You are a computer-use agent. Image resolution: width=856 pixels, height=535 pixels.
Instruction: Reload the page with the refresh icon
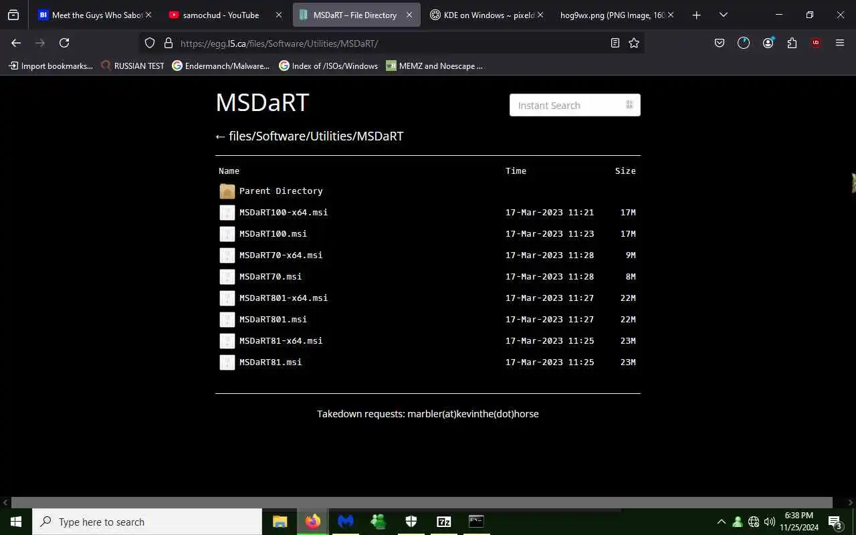pyautogui.click(x=64, y=43)
